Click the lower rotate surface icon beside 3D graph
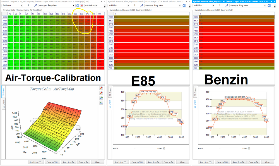Screen dimensions: 279x166 pyautogui.click(x=101, y=103)
